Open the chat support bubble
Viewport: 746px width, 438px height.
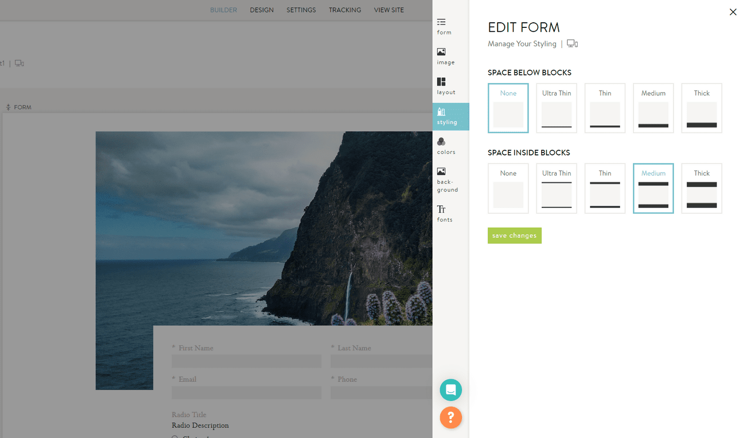(x=450, y=390)
